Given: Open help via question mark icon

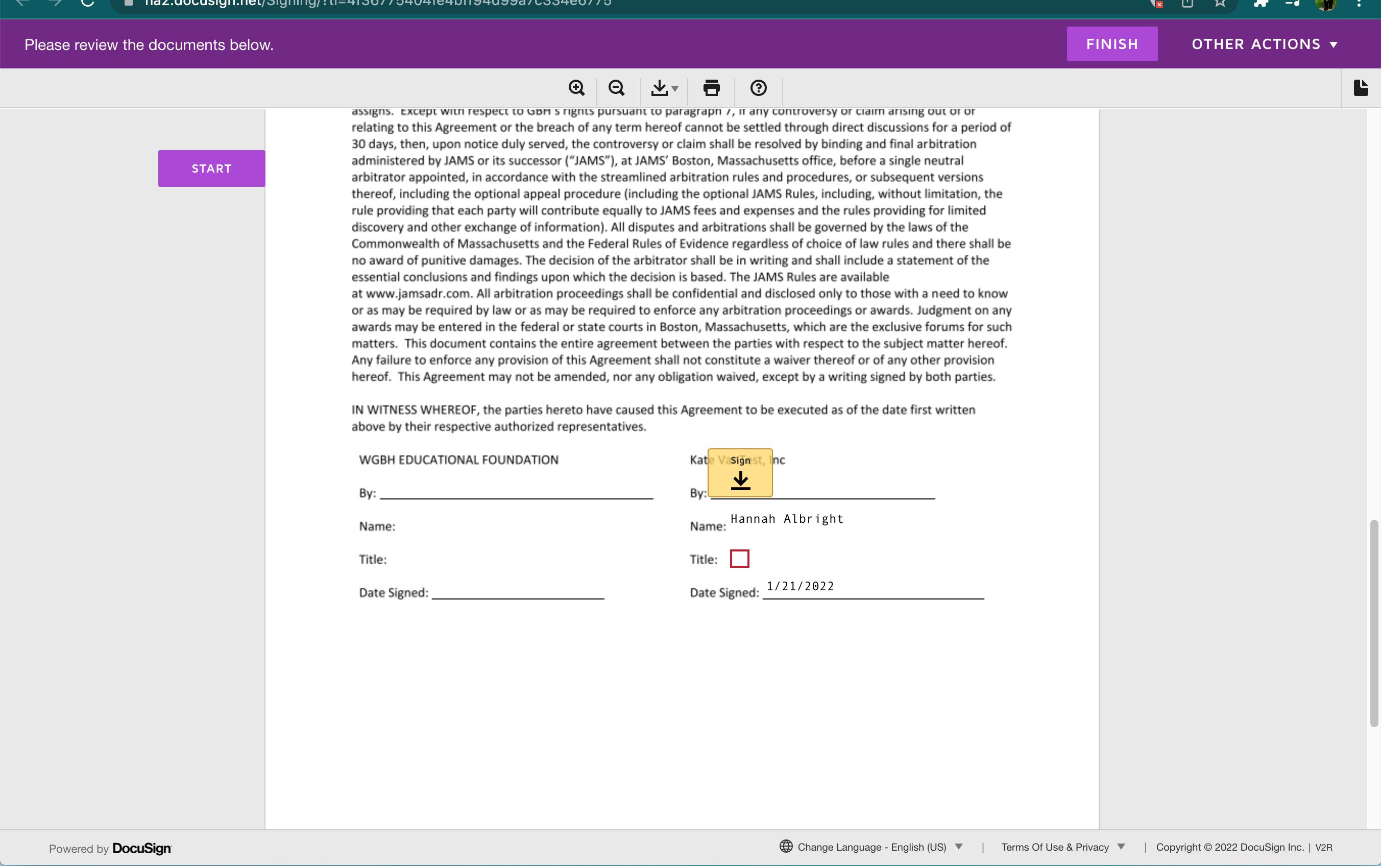Looking at the screenshot, I should click(759, 88).
